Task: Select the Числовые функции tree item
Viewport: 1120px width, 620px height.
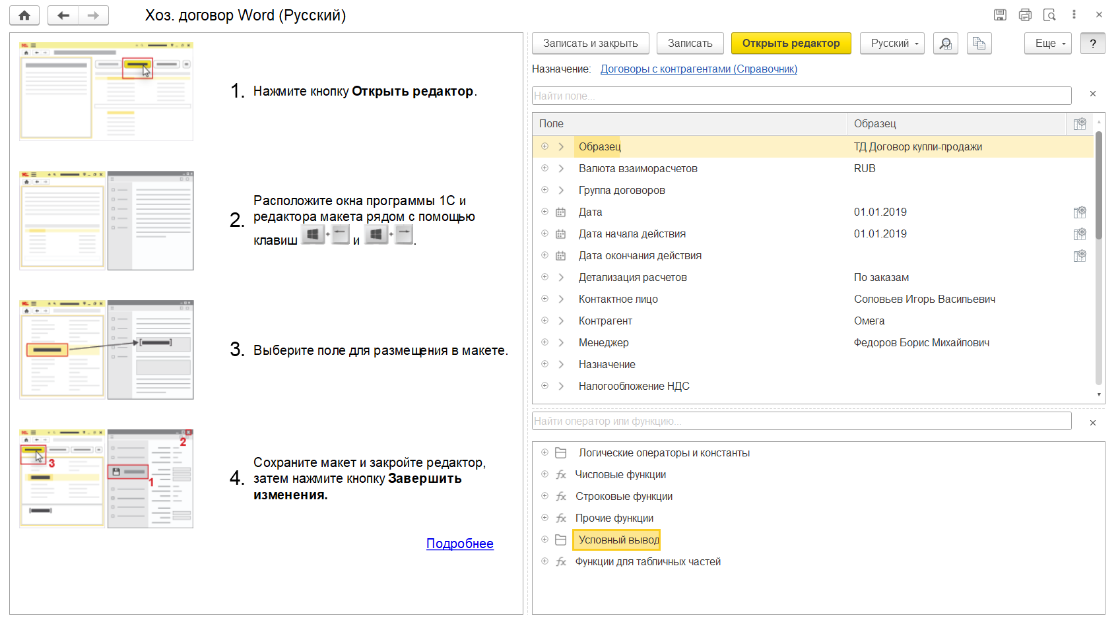Action: pyautogui.click(x=620, y=475)
